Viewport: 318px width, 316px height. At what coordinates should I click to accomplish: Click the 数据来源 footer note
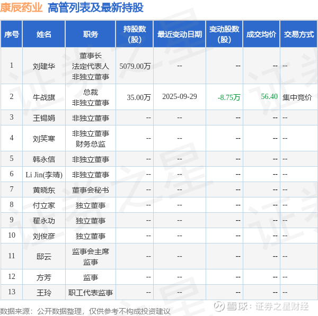click(x=85, y=311)
